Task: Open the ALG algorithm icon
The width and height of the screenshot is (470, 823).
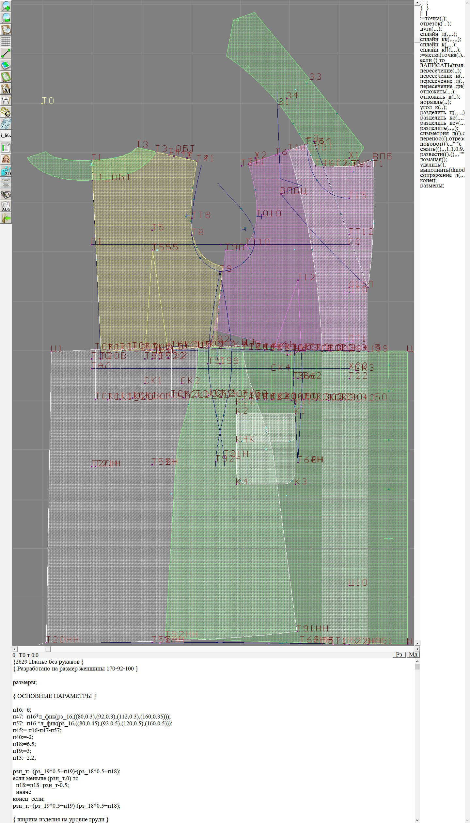Action: 6,206
